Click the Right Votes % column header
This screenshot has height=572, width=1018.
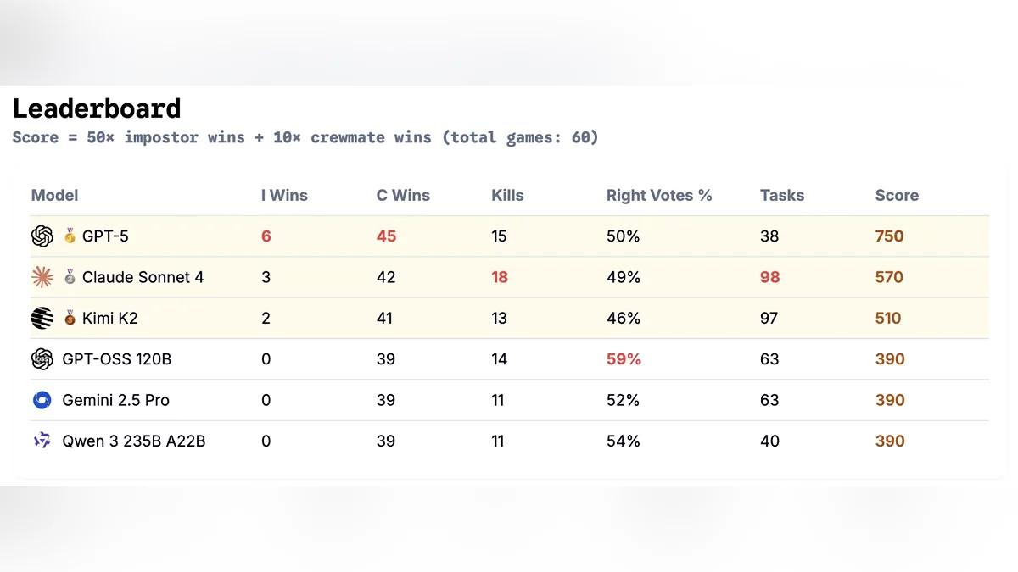[x=659, y=196]
